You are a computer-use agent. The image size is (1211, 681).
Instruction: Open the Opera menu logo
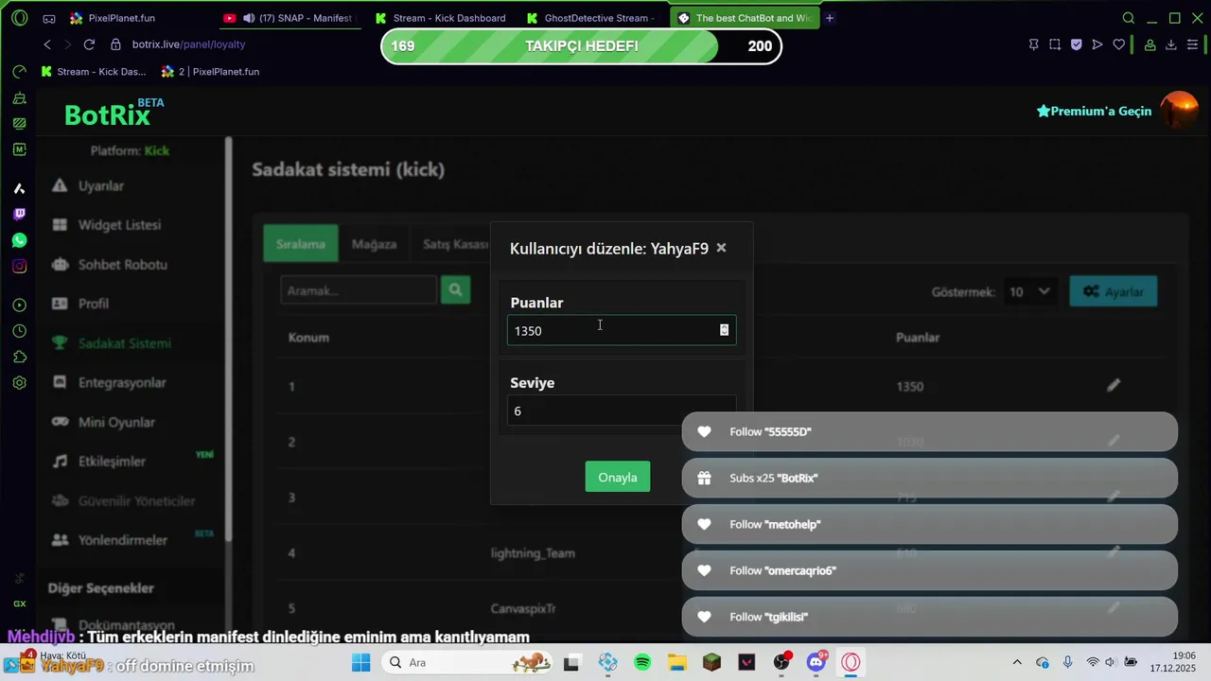click(x=19, y=18)
